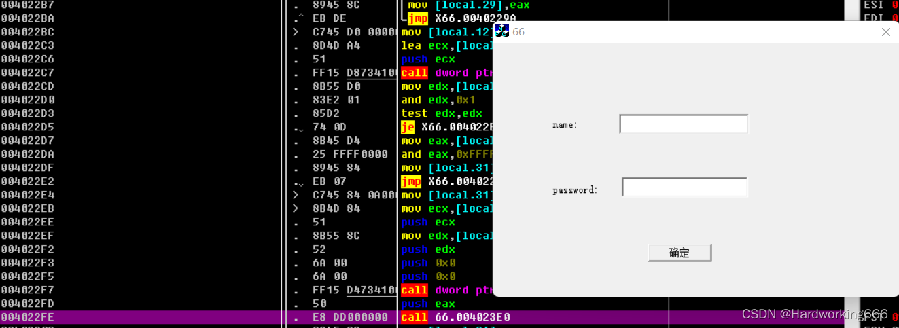Focus the password input field
899x328 pixels.
pyautogui.click(x=684, y=187)
